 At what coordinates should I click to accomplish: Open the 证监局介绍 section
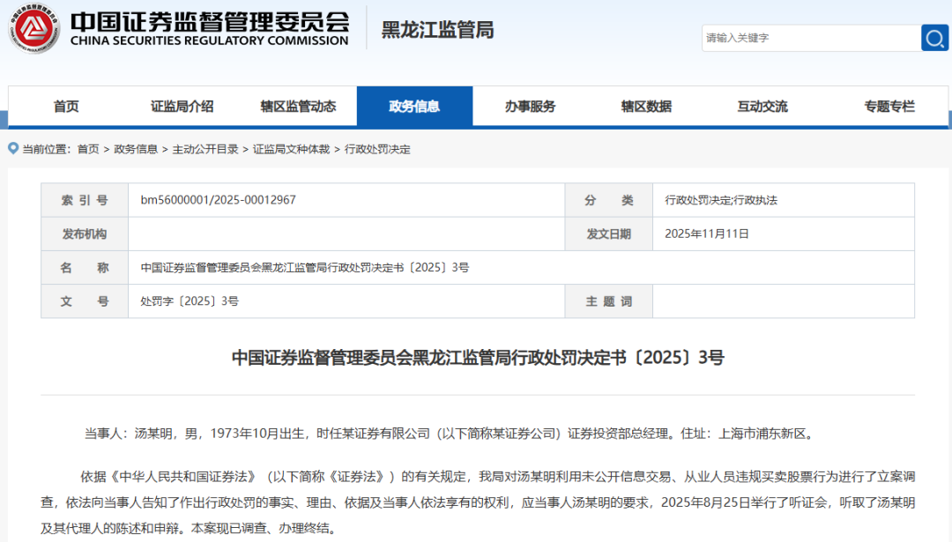pyautogui.click(x=182, y=106)
